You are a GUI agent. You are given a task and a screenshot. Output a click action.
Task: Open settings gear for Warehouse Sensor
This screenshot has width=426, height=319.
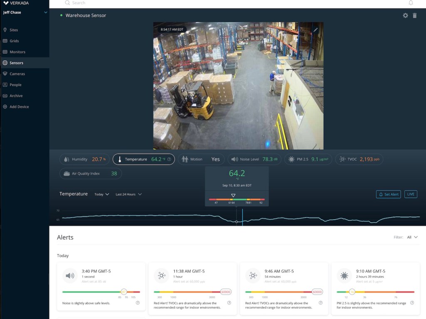pyautogui.click(x=405, y=15)
